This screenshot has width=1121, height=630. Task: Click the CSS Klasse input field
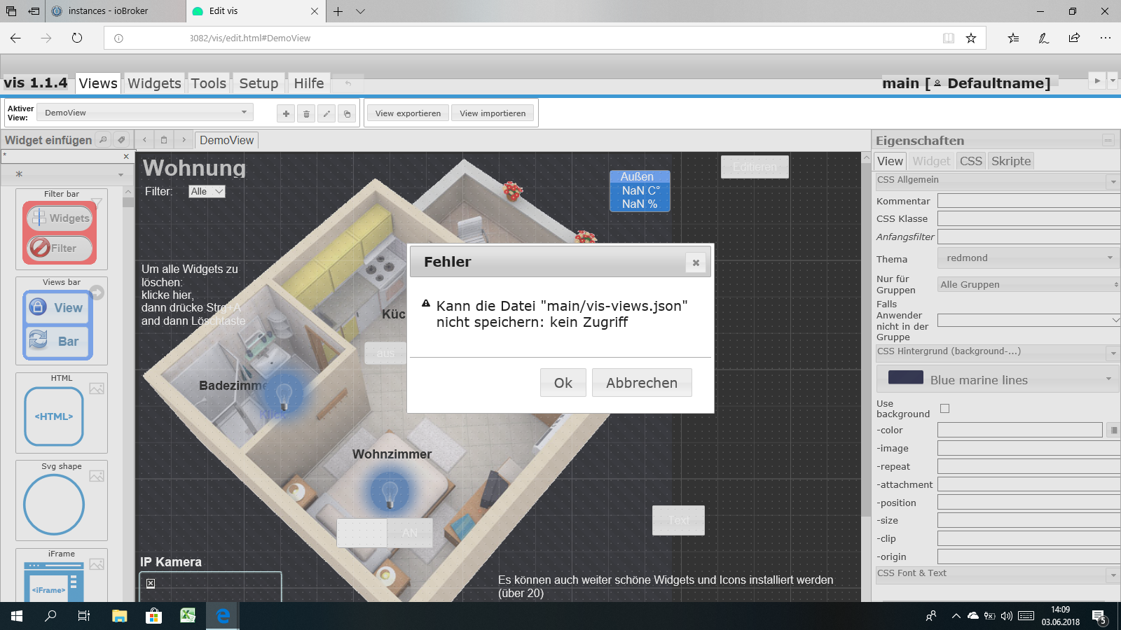(x=1029, y=218)
